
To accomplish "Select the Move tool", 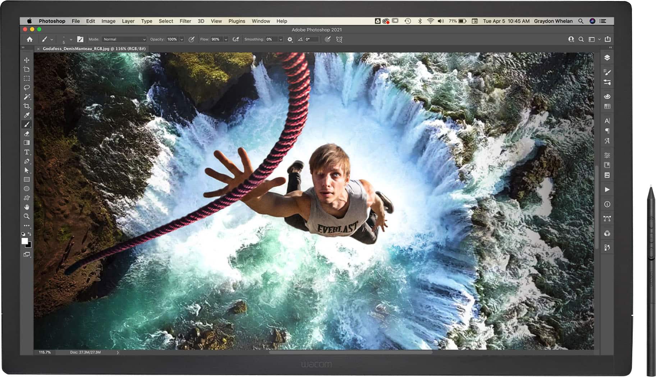I will [x=27, y=60].
